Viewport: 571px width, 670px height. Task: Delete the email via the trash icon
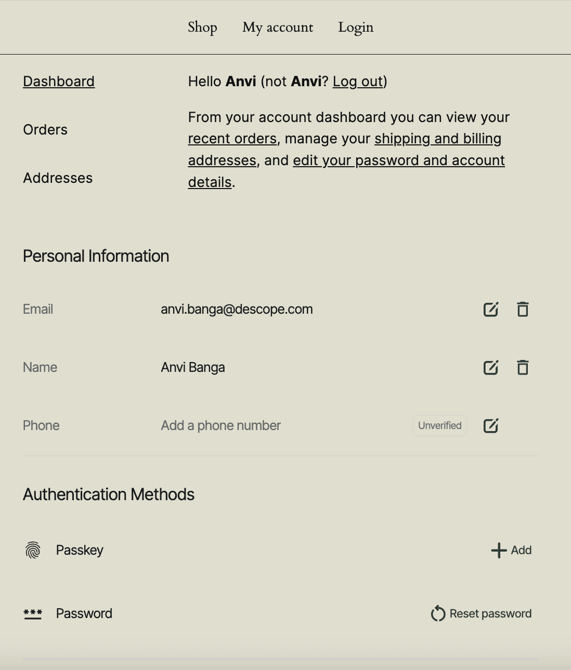(x=523, y=309)
